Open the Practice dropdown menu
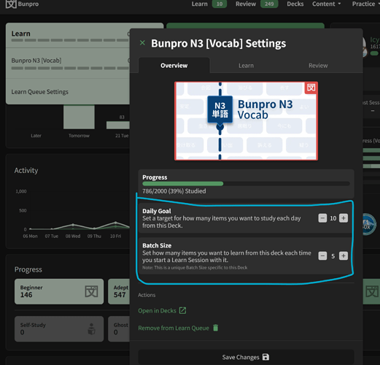The height and width of the screenshot is (365, 380). [365, 4]
